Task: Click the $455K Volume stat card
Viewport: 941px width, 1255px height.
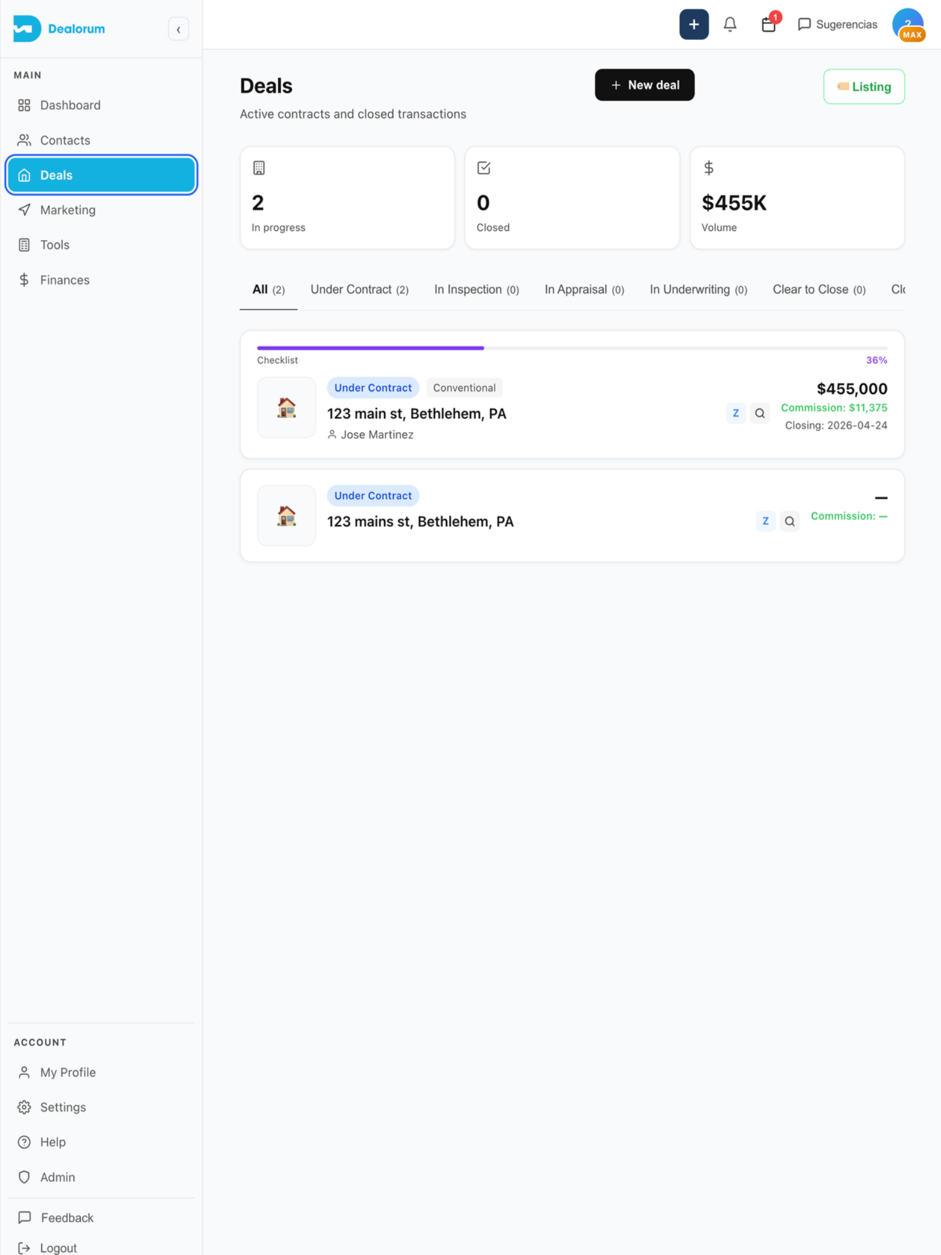Action: (x=797, y=198)
